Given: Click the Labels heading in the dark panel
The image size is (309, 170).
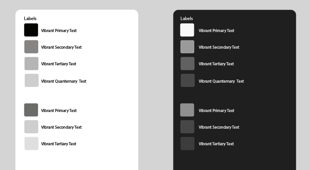Looking at the screenshot, I should click(x=187, y=19).
